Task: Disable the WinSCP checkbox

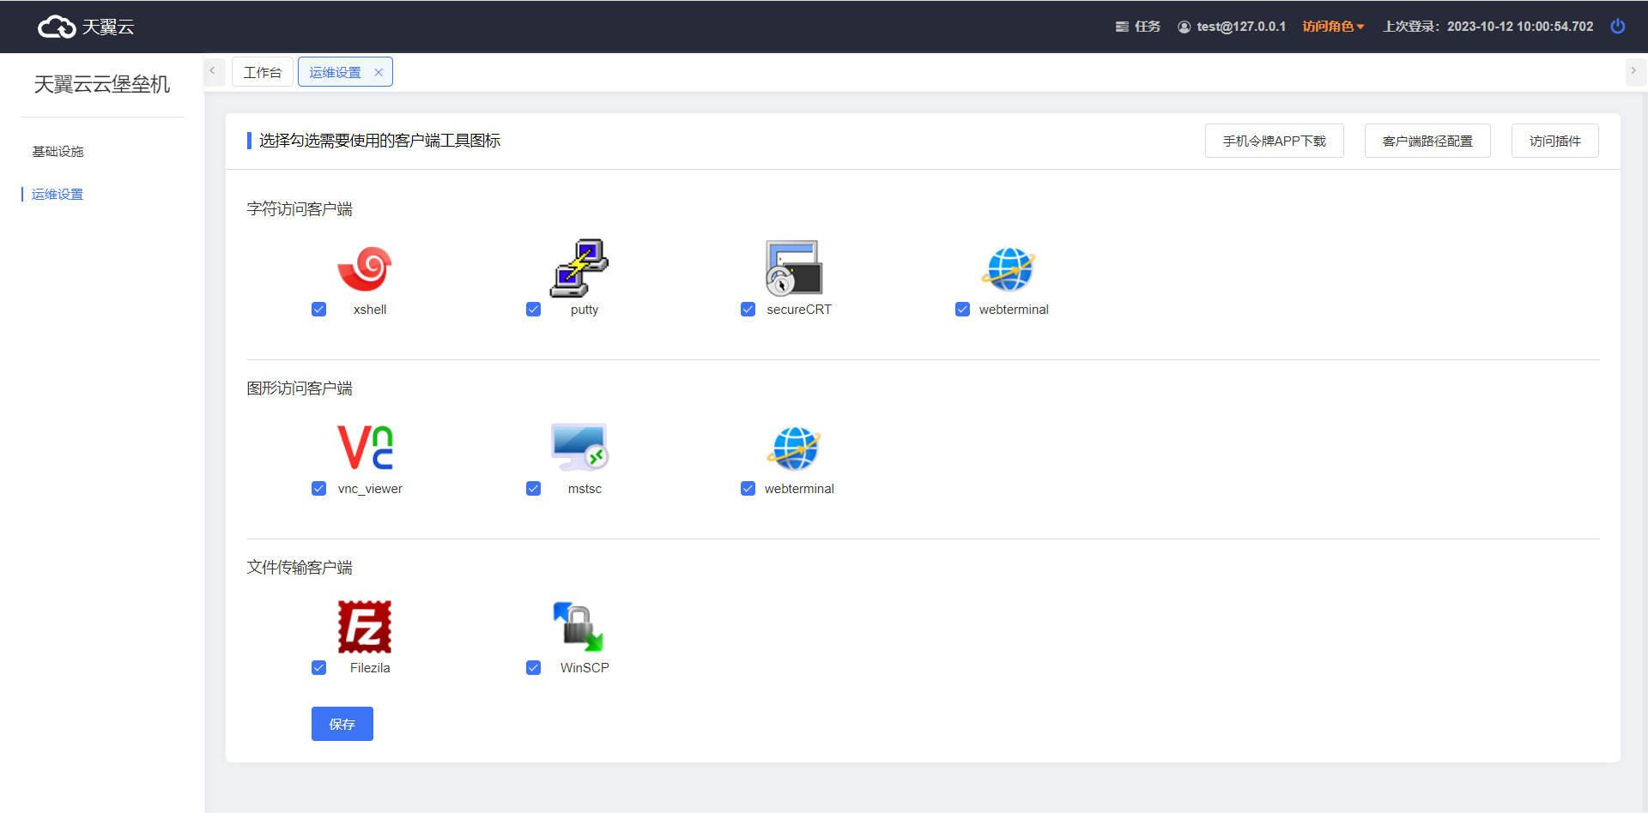Action: (533, 668)
